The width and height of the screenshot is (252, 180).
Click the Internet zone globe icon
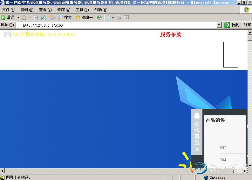point(206,177)
